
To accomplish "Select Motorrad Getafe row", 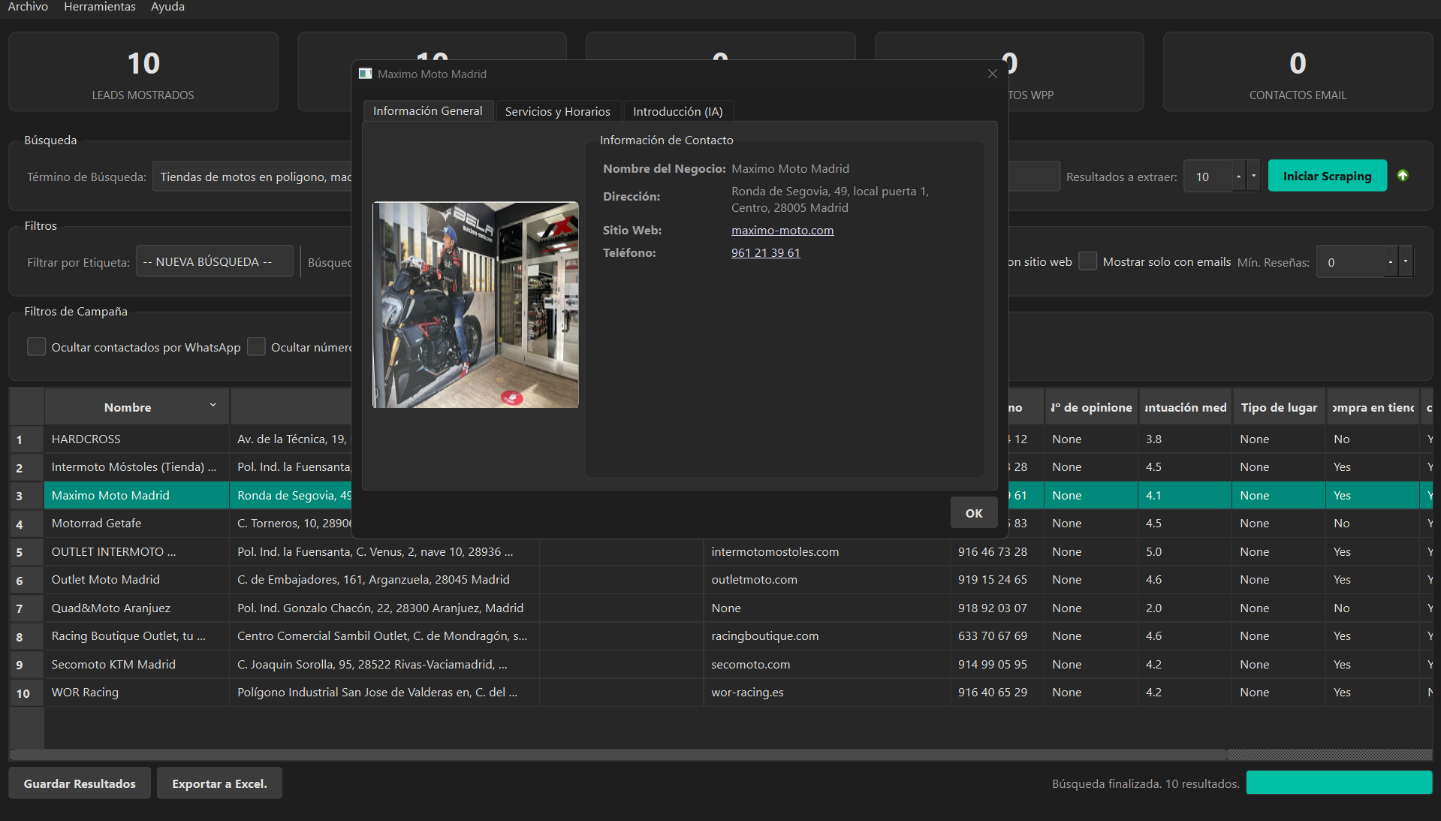I will [137, 524].
